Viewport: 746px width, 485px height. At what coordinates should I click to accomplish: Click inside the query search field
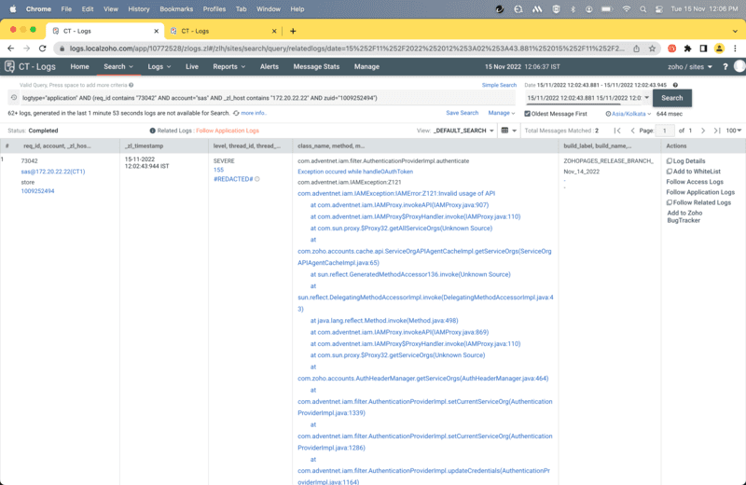[268, 98]
